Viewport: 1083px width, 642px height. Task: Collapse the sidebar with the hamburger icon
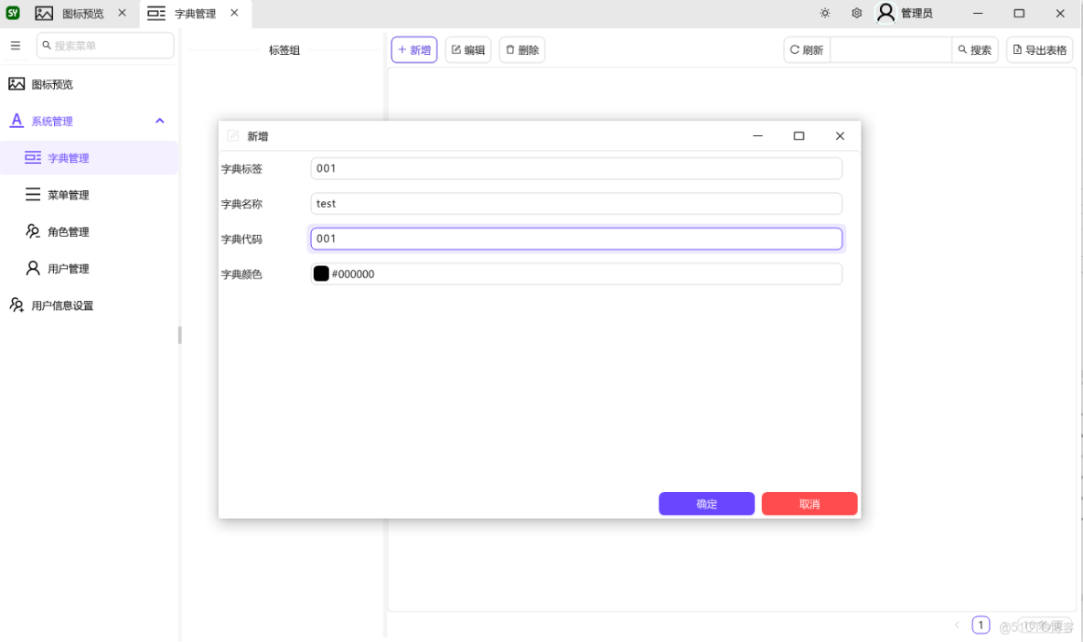pos(16,45)
